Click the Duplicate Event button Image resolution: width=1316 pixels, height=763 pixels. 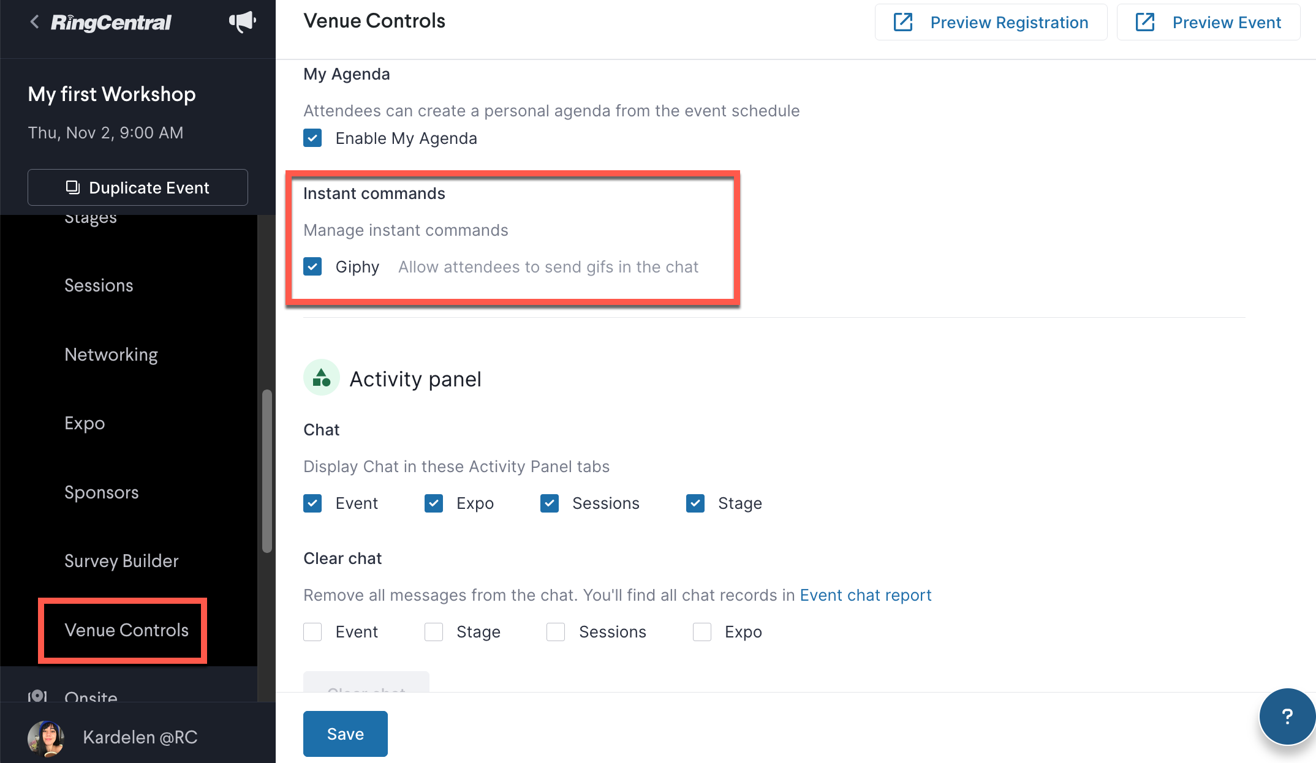pos(138,187)
